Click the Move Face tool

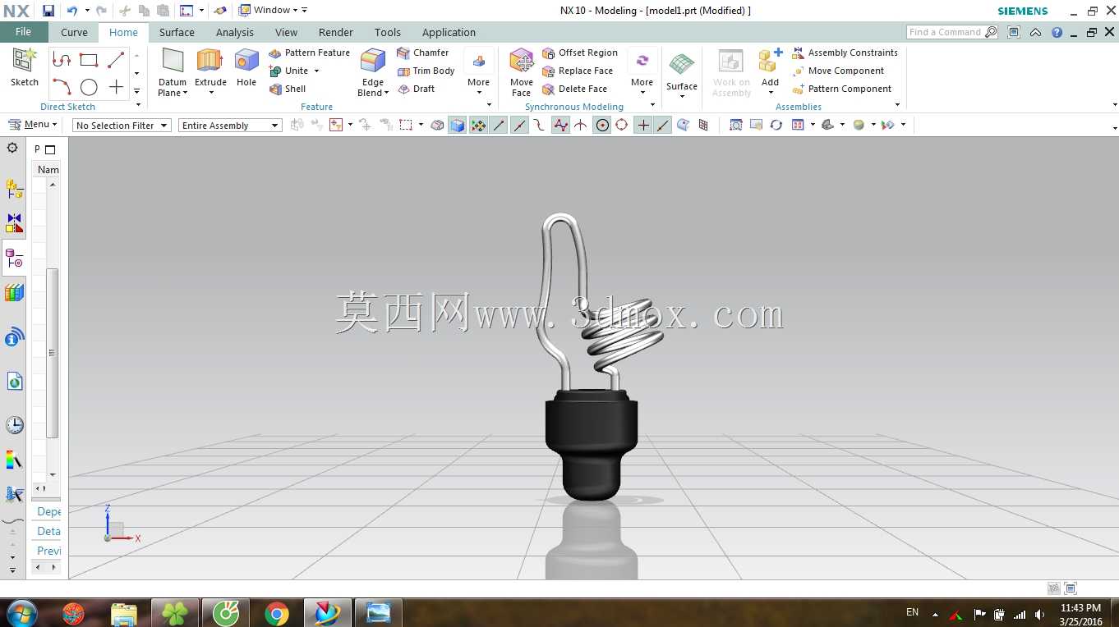pos(522,72)
